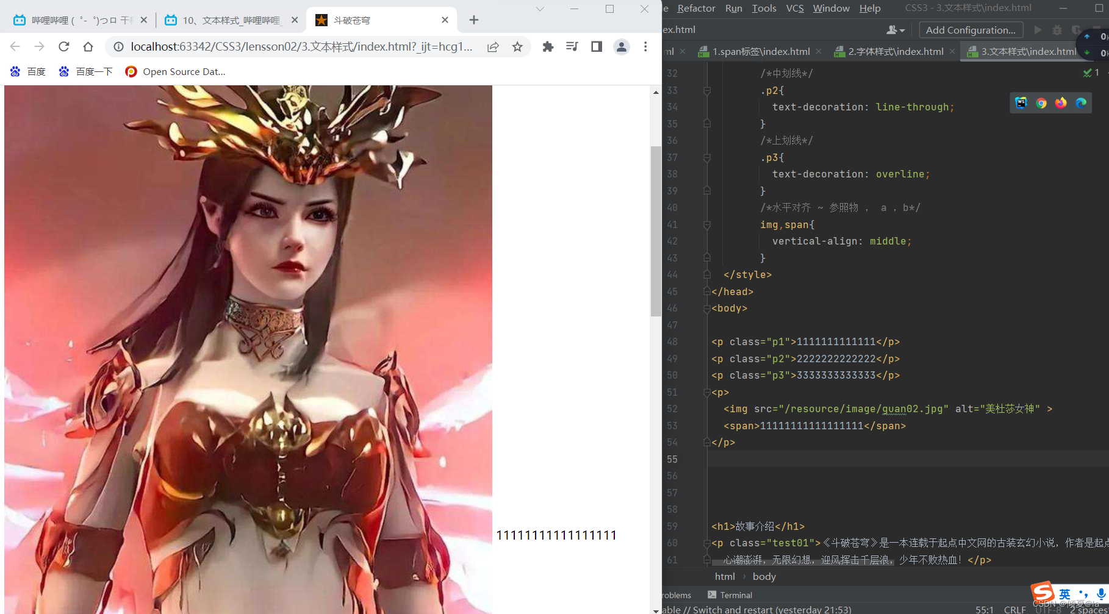Open the 百度一下 bookmark
The width and height of the screenshot is (1109, 614).
click(x=85, y=71)
